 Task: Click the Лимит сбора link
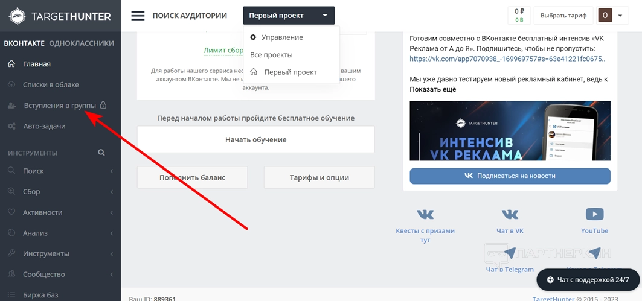point(223,50)
